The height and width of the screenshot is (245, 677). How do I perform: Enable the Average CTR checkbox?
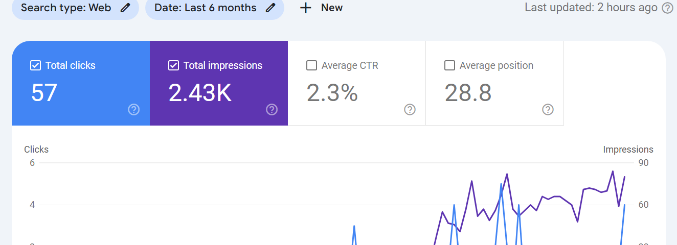click(x=311, y=65)
